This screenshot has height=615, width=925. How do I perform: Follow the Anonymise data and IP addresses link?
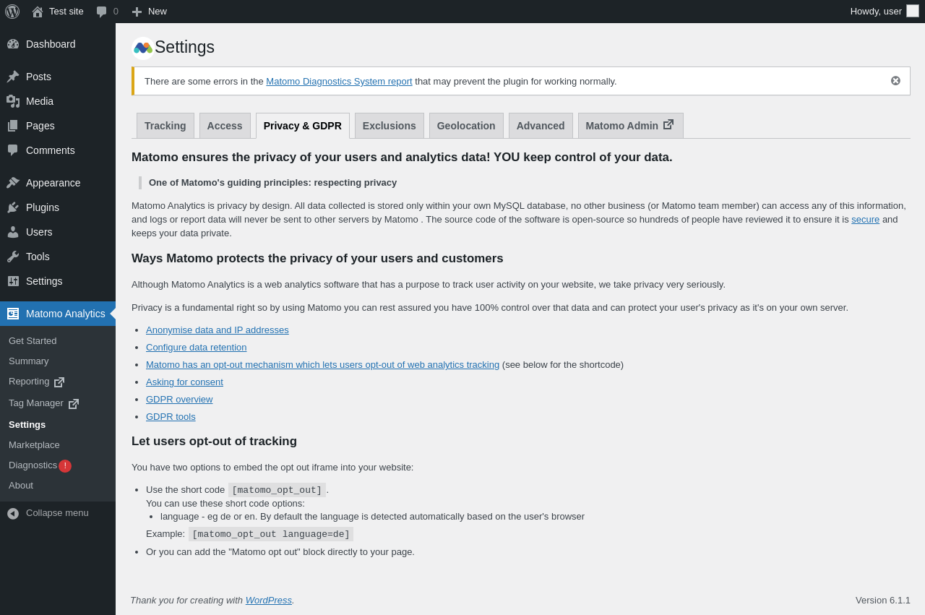217,330
